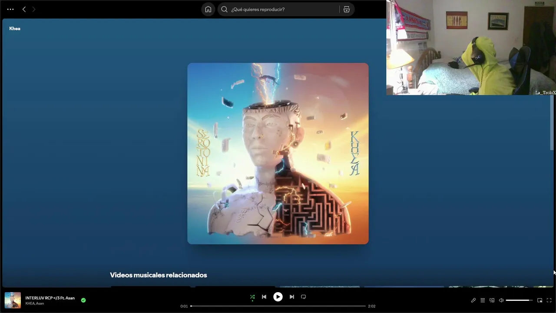Enter full screen with the expand icon
This screenshot has width=556, height=313.
[549, 300]
